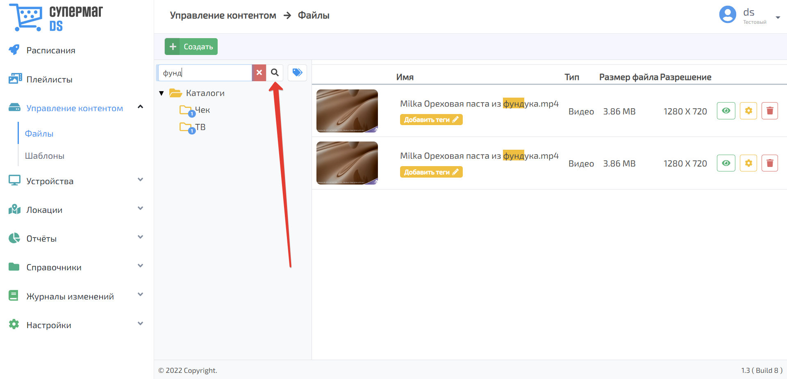This screenshot has height=379, width=787.
Task: Delete the first Milka file
Action: 770,111
